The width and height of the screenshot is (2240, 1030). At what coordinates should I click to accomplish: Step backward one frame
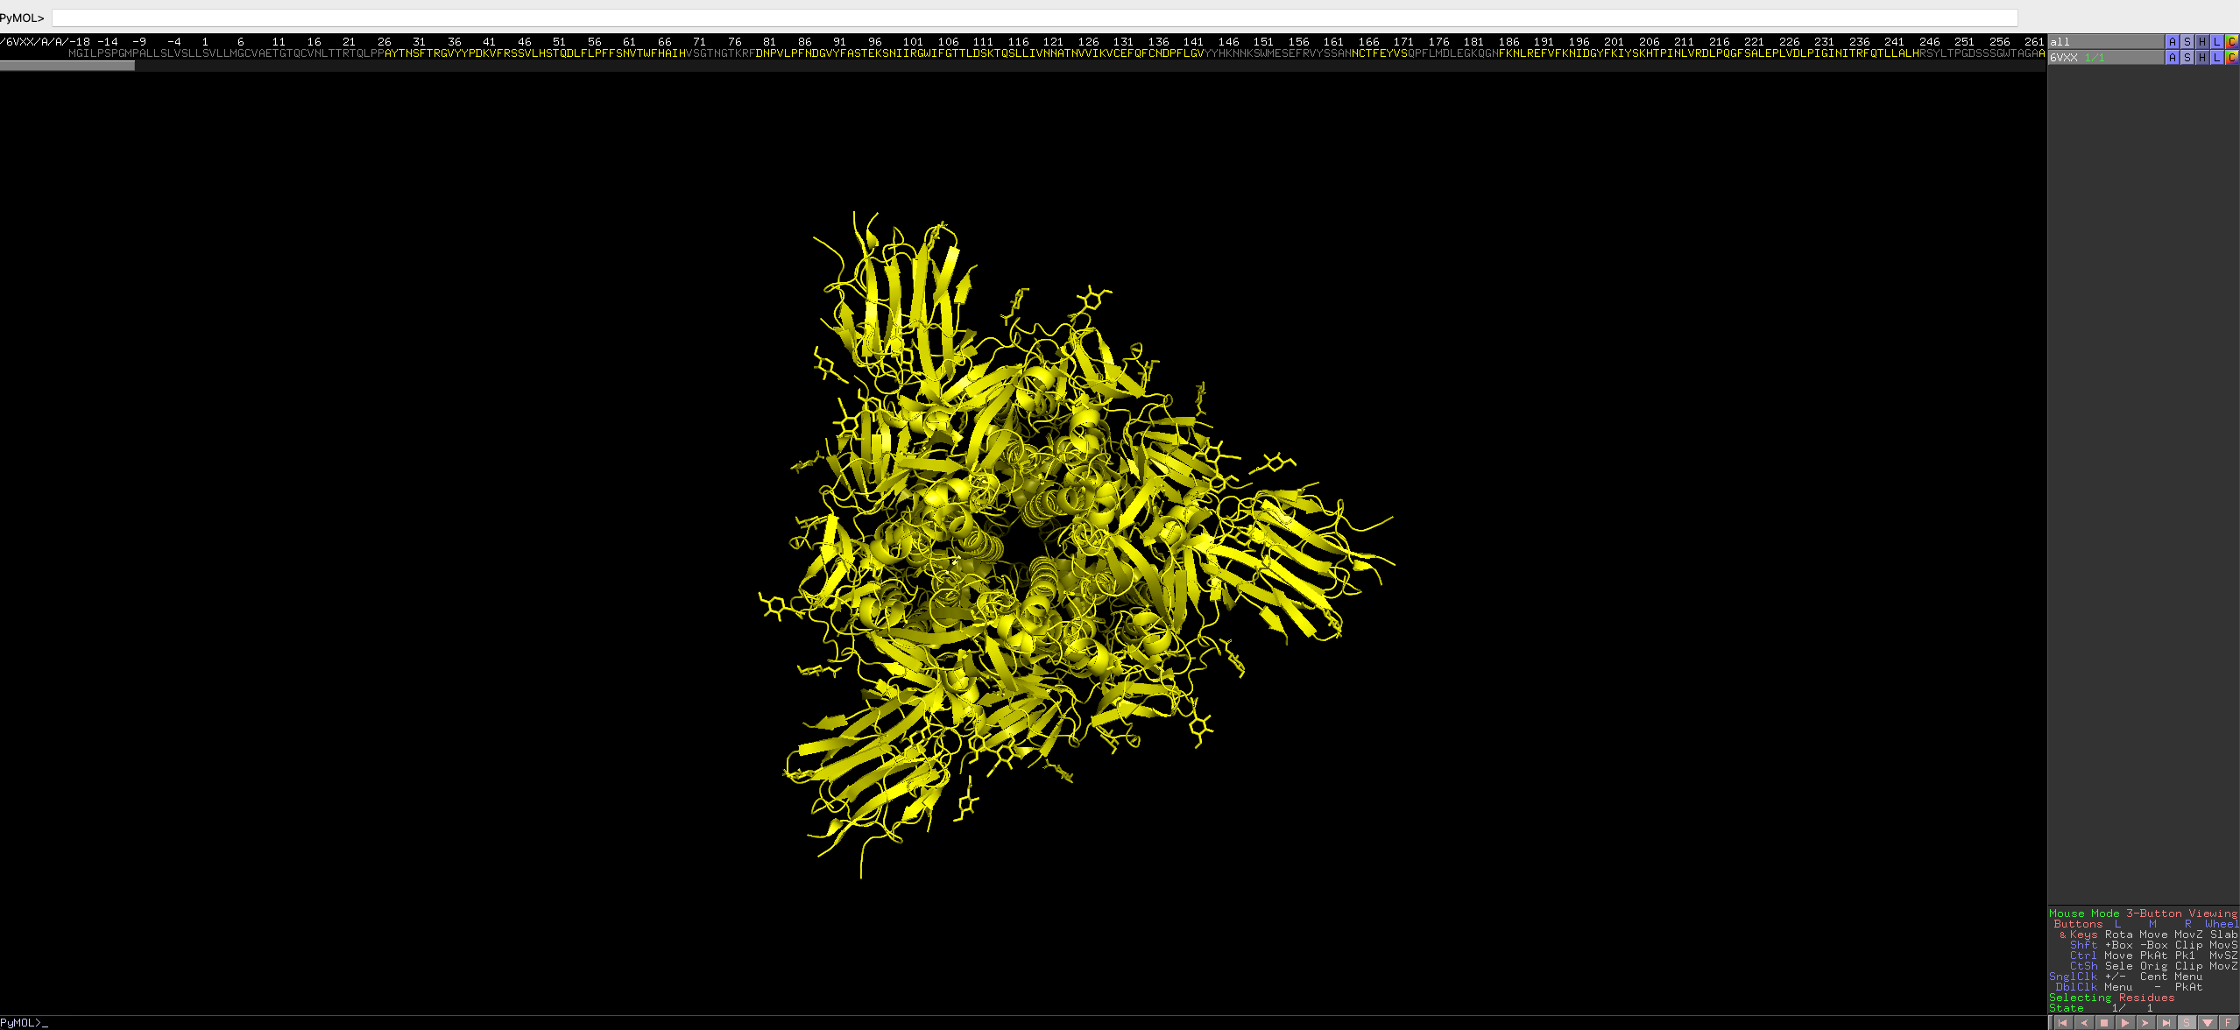pyautogui.click(x=2085, y=1023)
